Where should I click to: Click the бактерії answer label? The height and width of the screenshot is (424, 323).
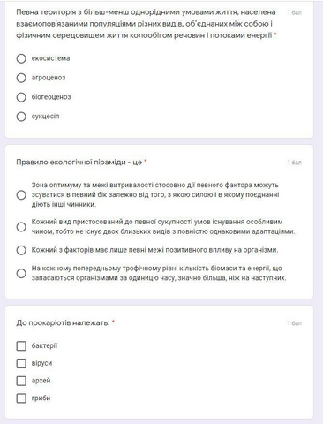pos(44,345)
